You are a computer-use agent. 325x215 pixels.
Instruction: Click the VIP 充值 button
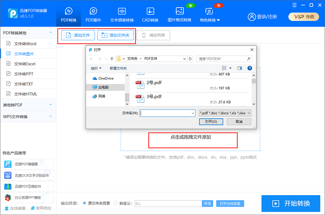[x=304, y=17]
